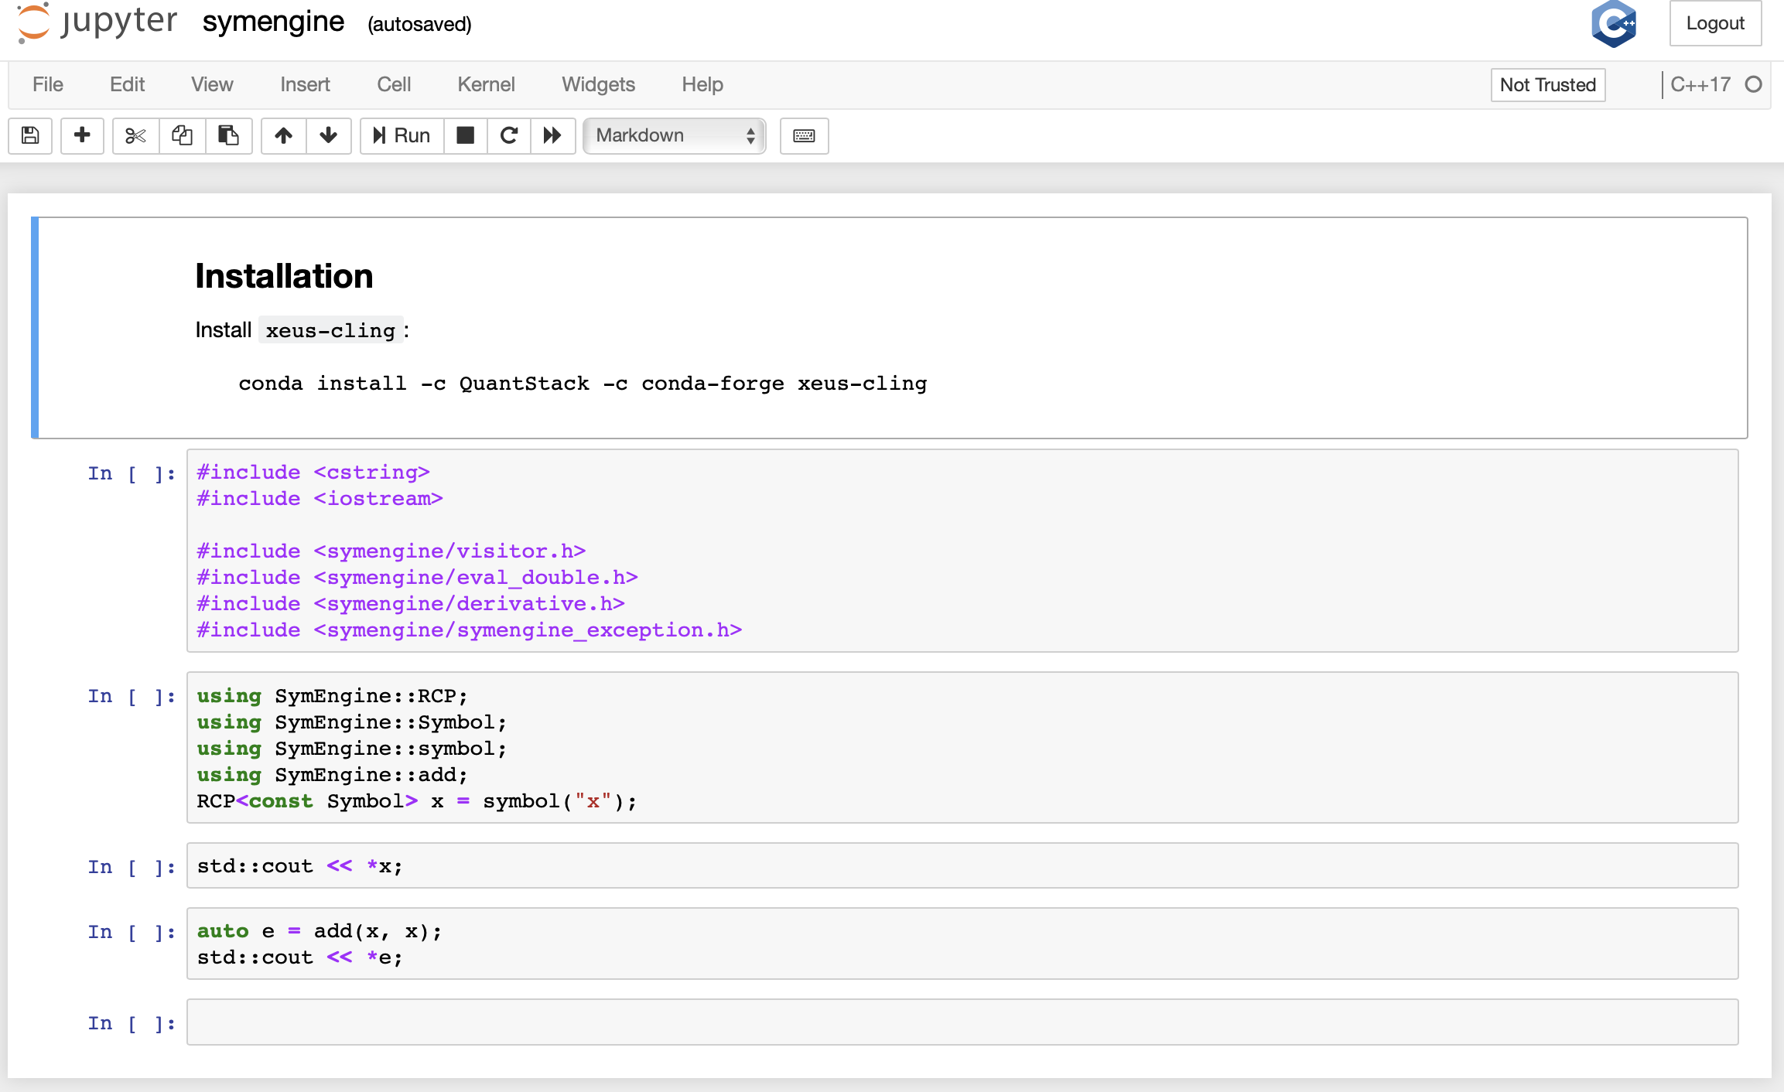Open the Widgets menu
The image size is (1784, 1092).
pyautogui.click(x=598, y=84)
